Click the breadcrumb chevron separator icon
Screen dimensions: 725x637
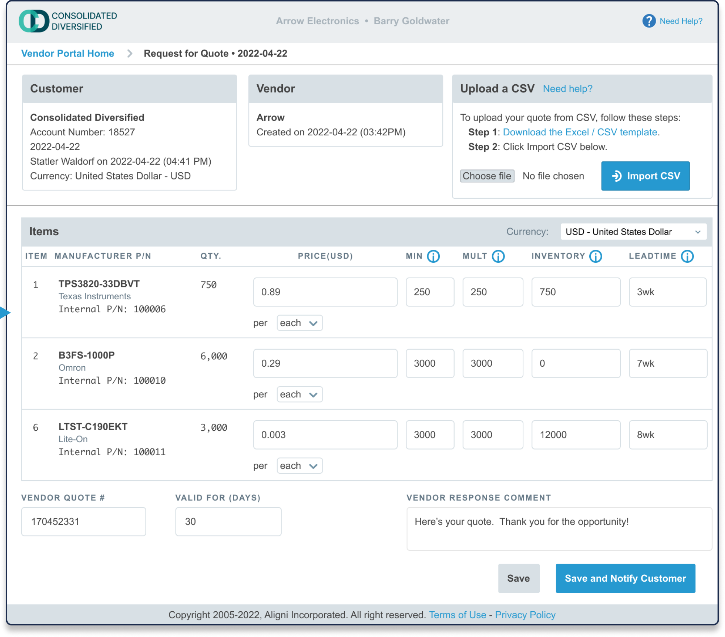click(x=130, y=54)
